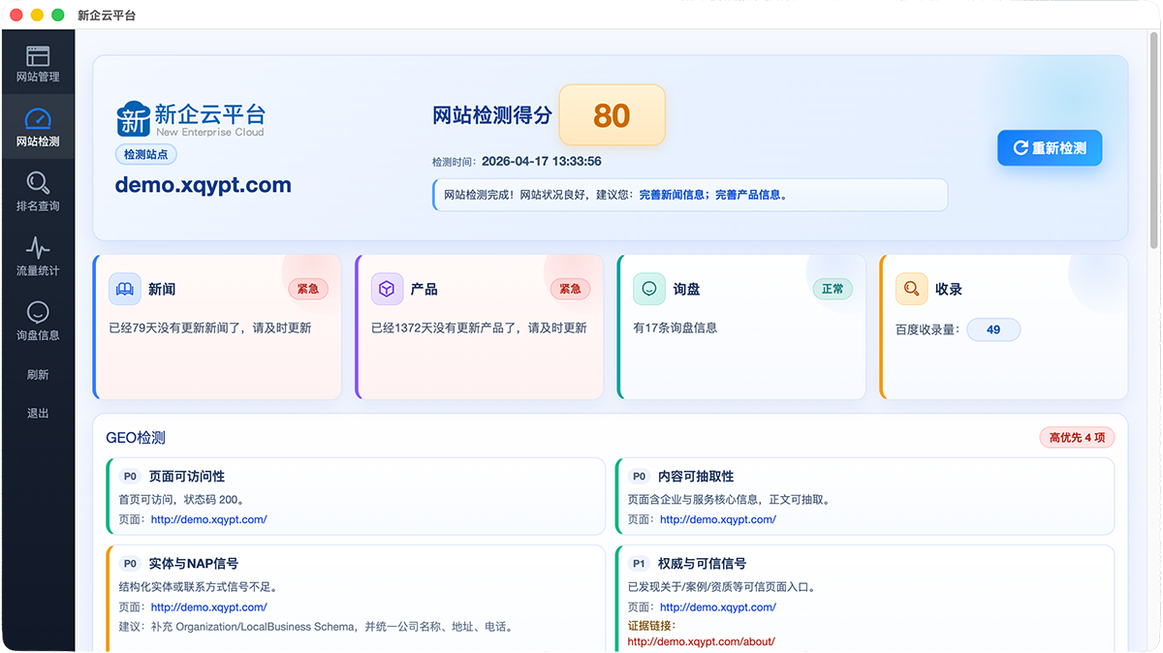Click the 刷新 sidebar item
Screen dimensions: 1163x653
coord(38,375)
